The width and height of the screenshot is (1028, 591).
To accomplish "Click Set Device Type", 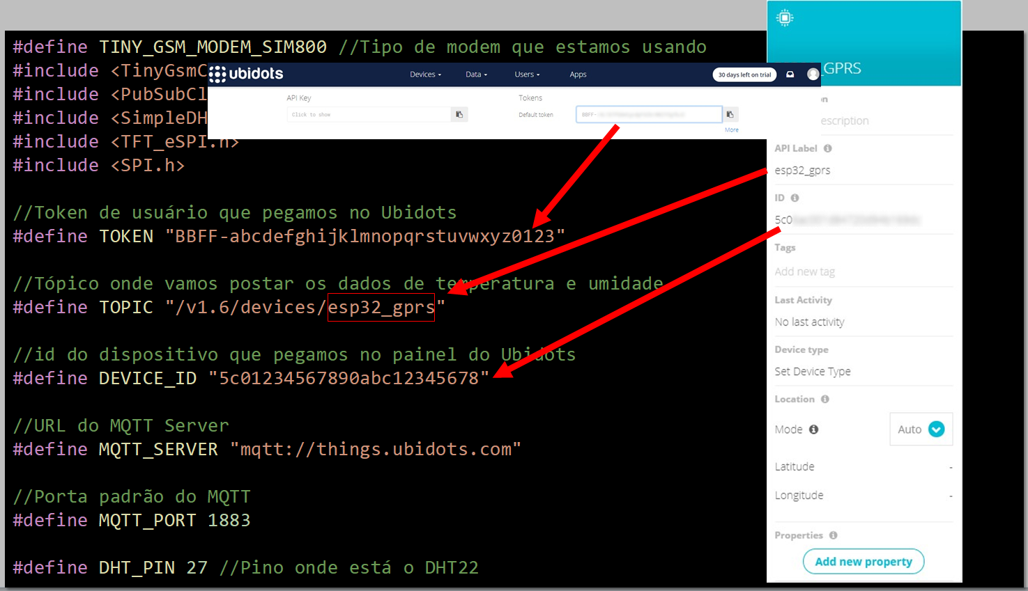I will pyautogui.click(x=813, y=371).
